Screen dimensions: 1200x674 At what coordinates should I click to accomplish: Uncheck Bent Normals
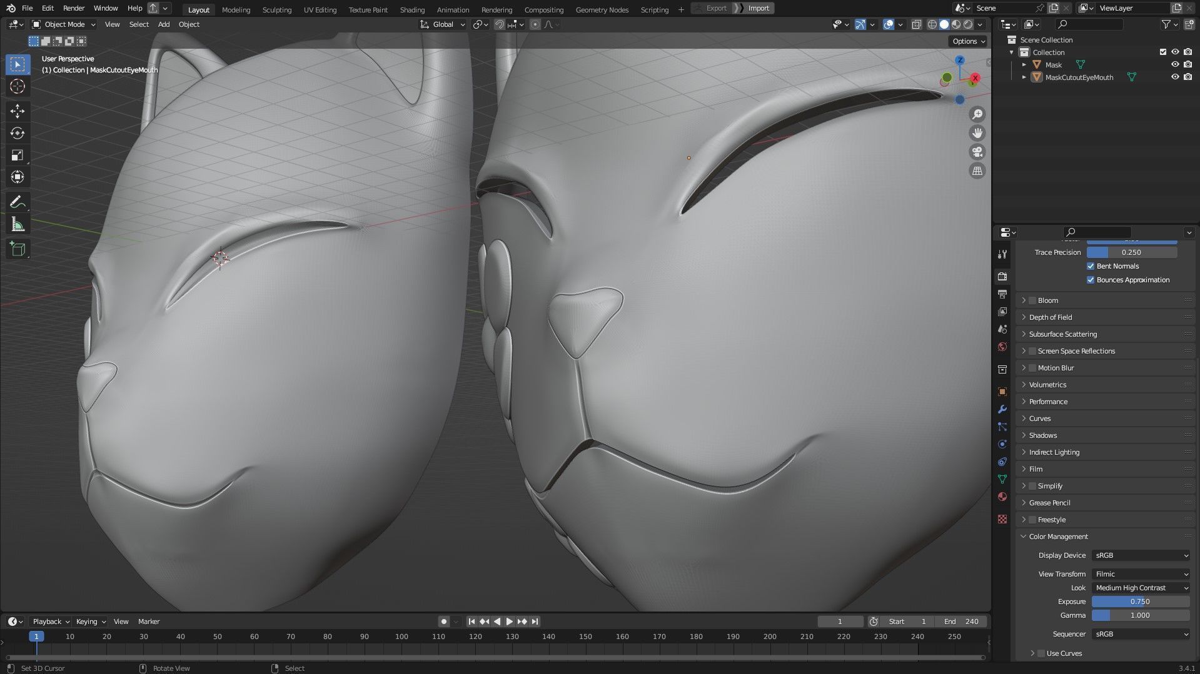[1091, 266]
